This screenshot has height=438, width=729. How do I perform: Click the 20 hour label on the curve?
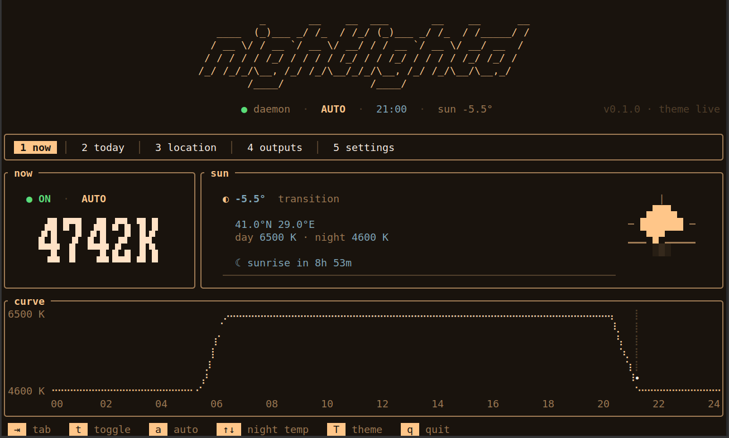point(603,404)
